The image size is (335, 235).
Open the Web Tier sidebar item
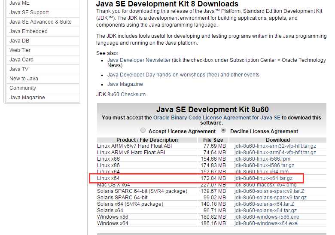pyautogui.click(x=20, y=50)
